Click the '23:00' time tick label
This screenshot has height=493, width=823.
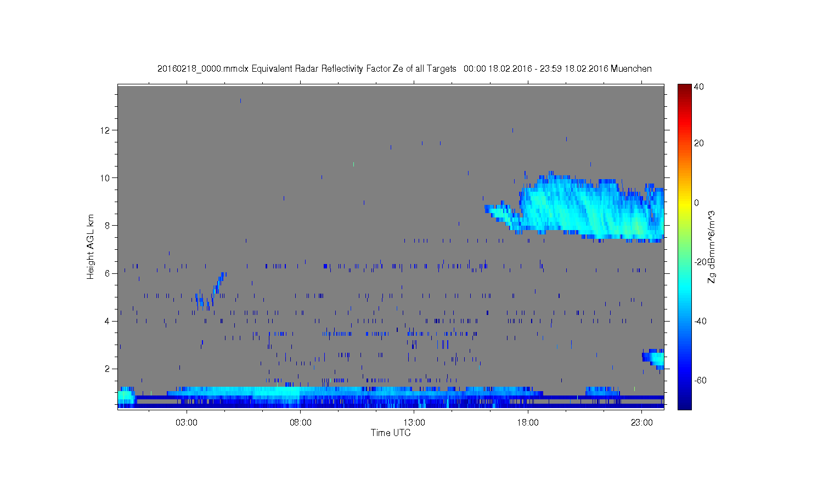[642, 423]
